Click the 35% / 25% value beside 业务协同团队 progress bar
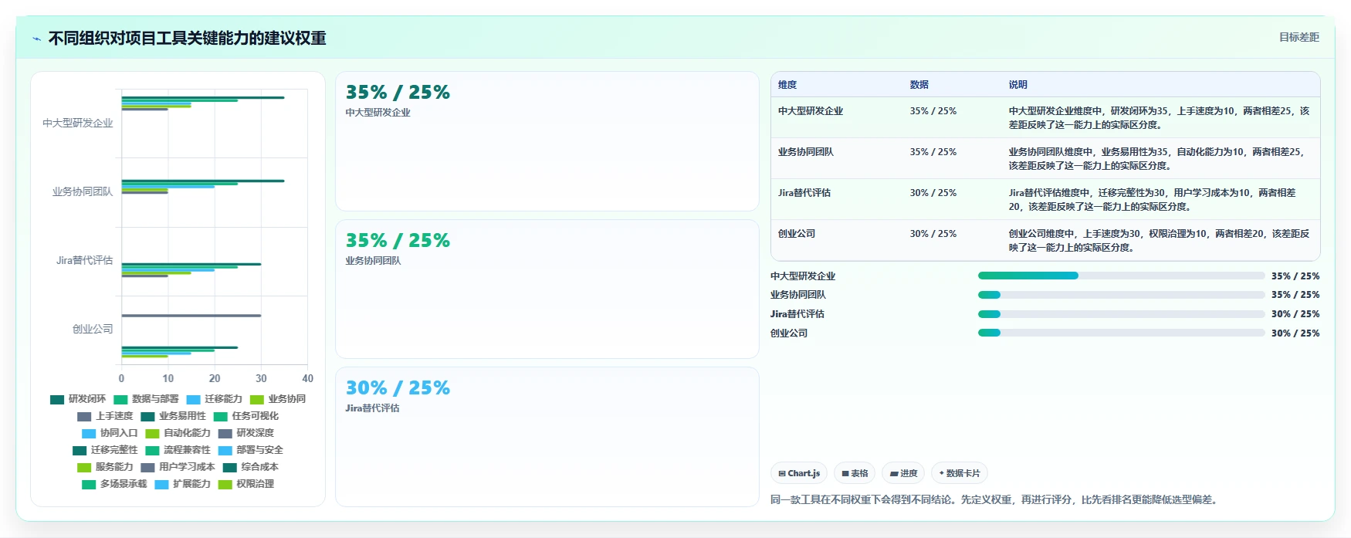 point(1295,295)
